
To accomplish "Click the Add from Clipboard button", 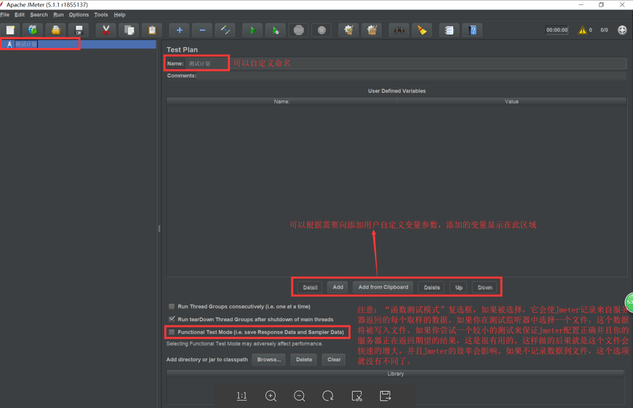I will [x=383, y=287].
